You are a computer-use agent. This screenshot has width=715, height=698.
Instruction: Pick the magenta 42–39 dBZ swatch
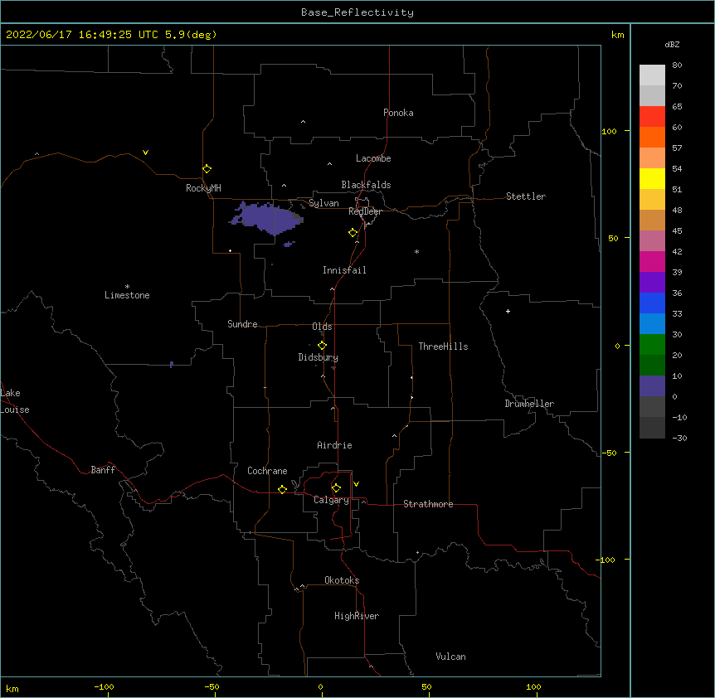tap(652, 261)
